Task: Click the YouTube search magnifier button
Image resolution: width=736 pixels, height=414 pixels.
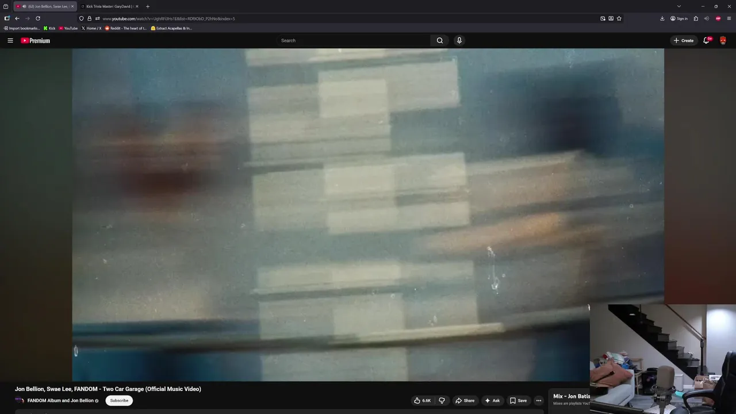Action: (440, 40)
